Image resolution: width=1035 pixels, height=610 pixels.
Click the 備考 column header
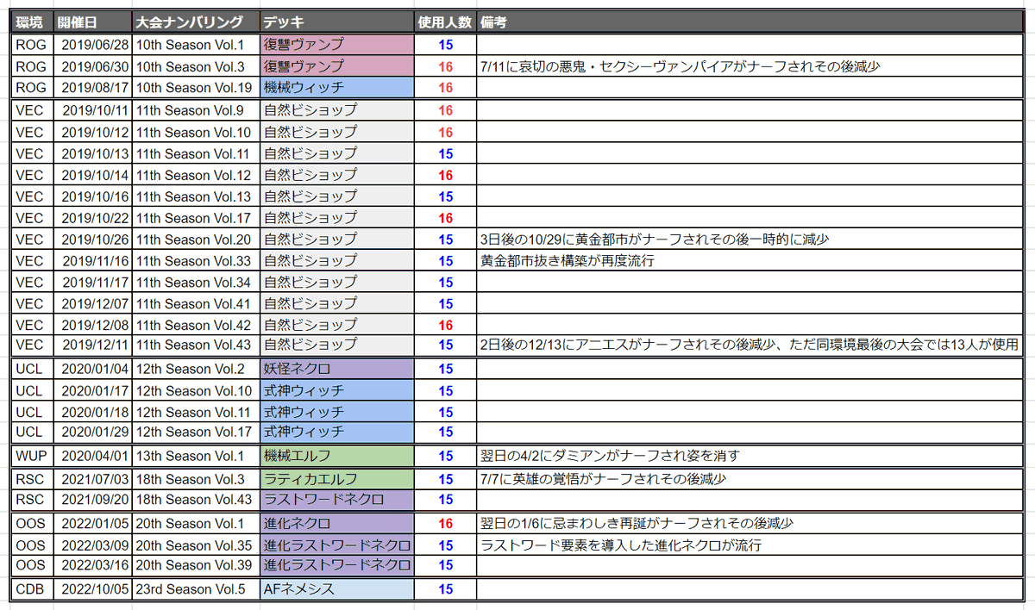(x=750, y=22)
